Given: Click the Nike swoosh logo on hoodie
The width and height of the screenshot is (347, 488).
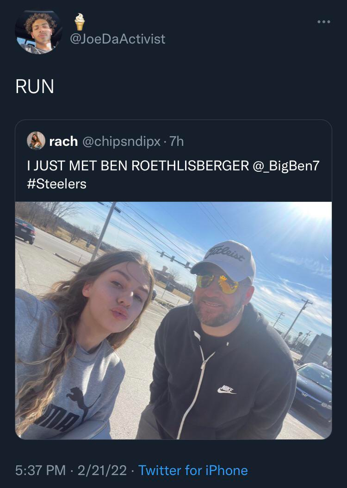Looking at the screenshot, I should [x=227, y=390].
